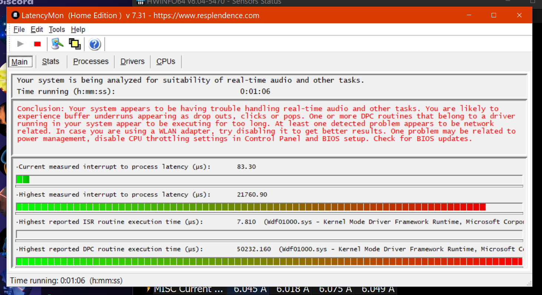Start the latency monitor with the play button

[x=20, y=44]
